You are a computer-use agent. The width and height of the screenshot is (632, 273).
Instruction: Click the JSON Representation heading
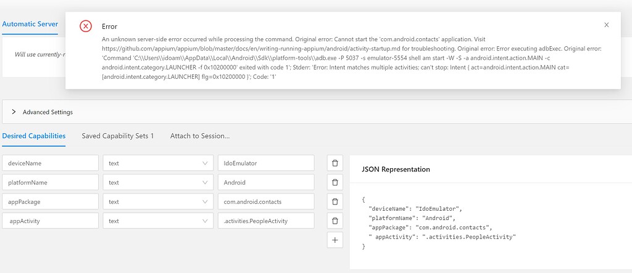click(396, 169)
